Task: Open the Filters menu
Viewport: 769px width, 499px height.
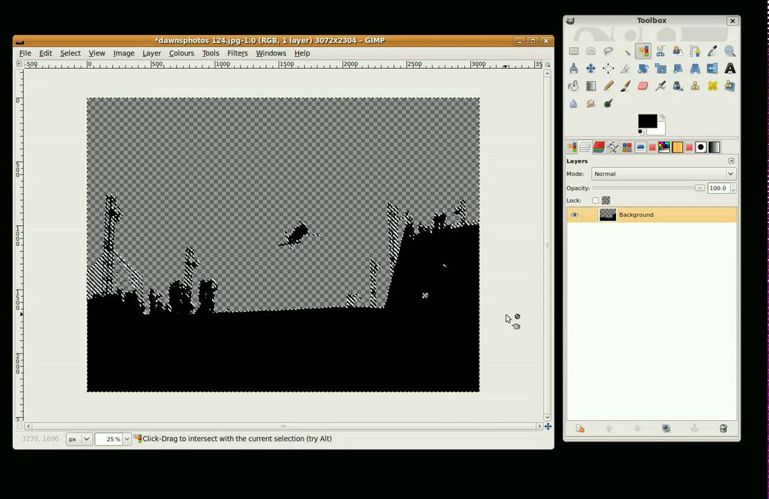Action: (x=238, y=53)
